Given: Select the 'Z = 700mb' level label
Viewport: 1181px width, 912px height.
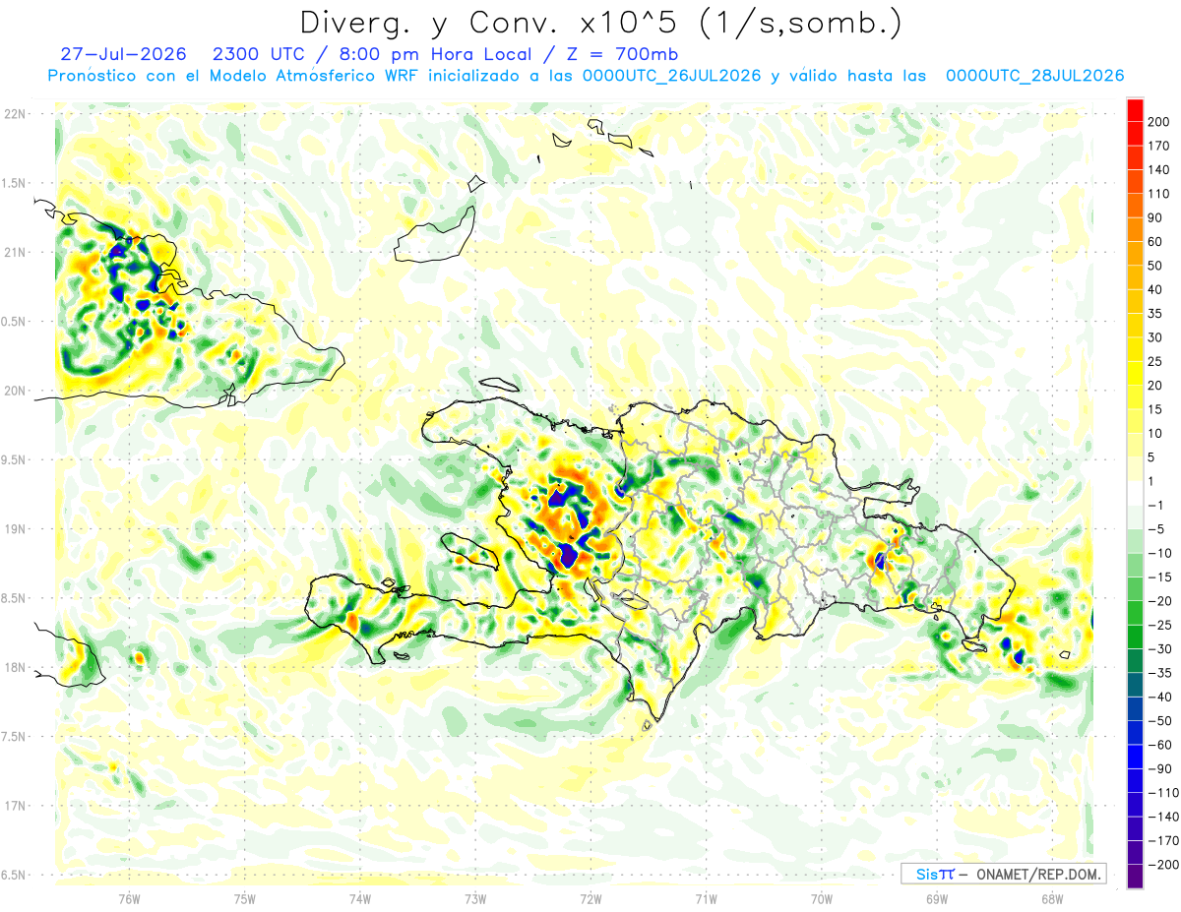Looking at the screenshot, I should coord(623,54).
